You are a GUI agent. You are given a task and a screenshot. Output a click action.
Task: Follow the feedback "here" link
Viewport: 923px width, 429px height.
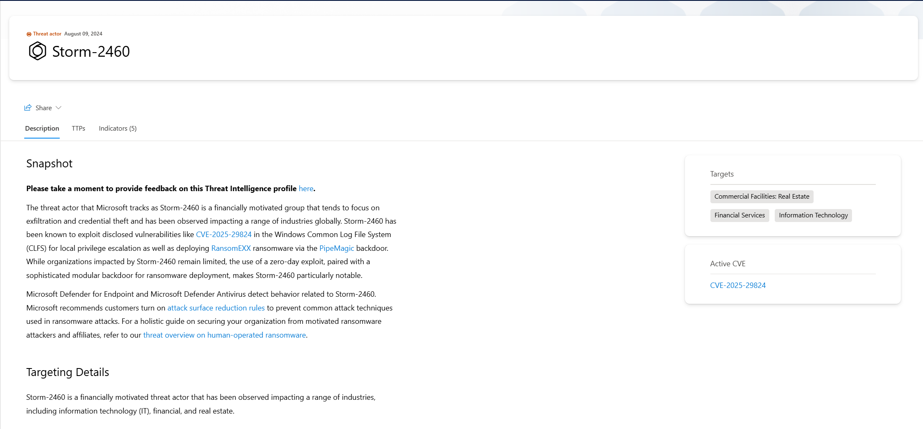click(x=306, y=189)
